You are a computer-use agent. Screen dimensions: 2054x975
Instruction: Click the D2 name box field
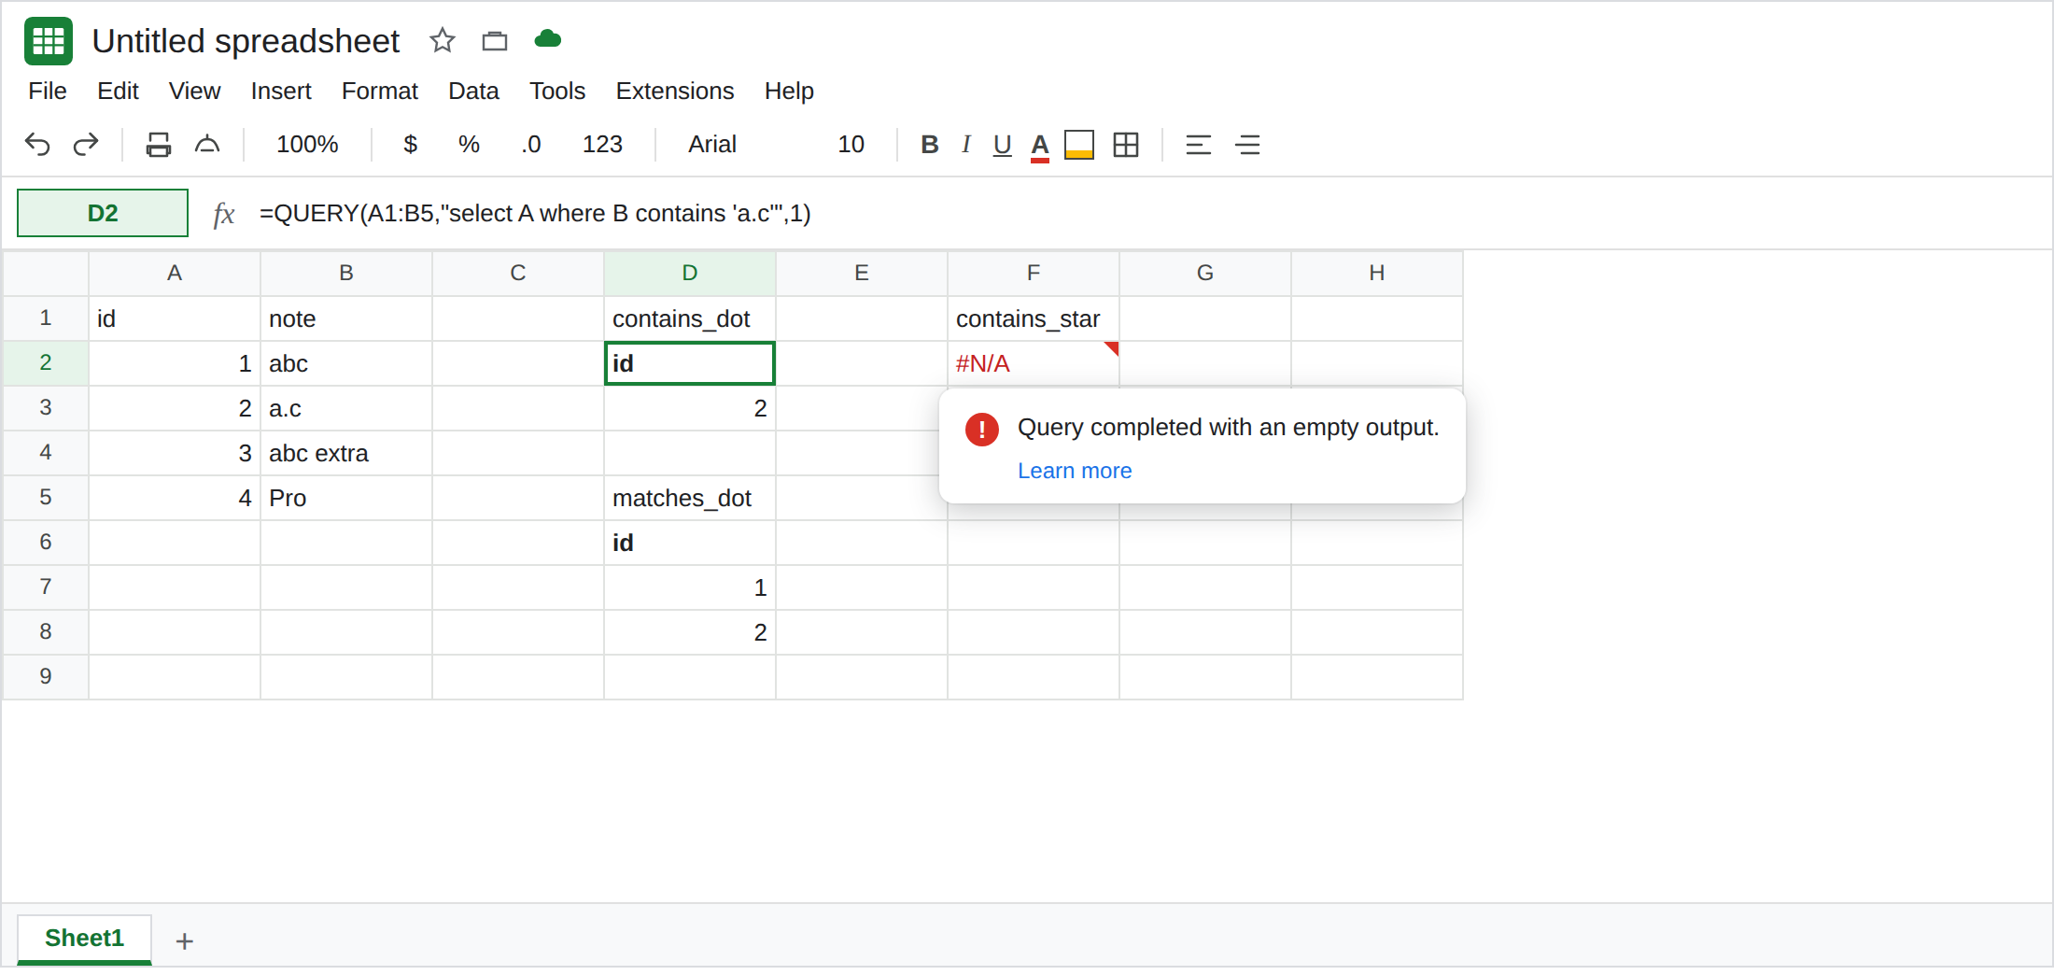pyautogui.click(x=103, y=213)
